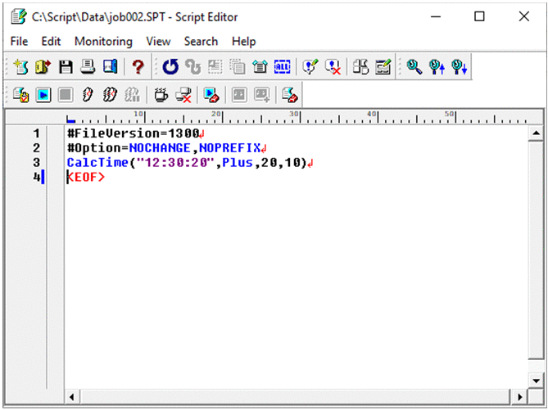Viewport: 548px width, 410px height.
Task: Click the horizontal scrollbar right arrow
Action: point(519,397)
